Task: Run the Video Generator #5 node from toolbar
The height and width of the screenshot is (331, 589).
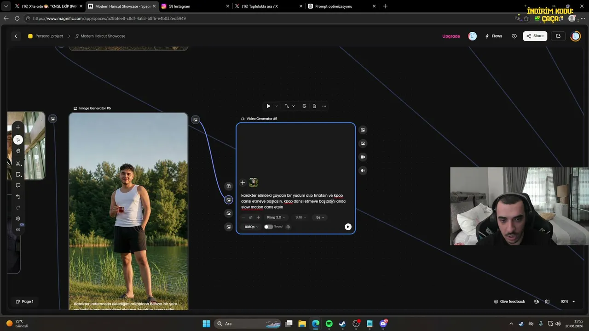Action: (268, 106)
